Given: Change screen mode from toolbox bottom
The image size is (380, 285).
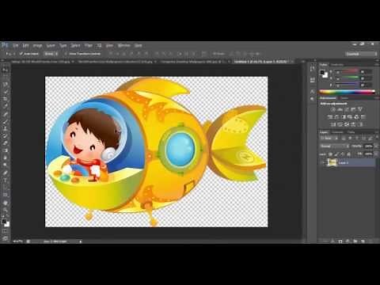Looking at the screenshot, I should 5,238.
